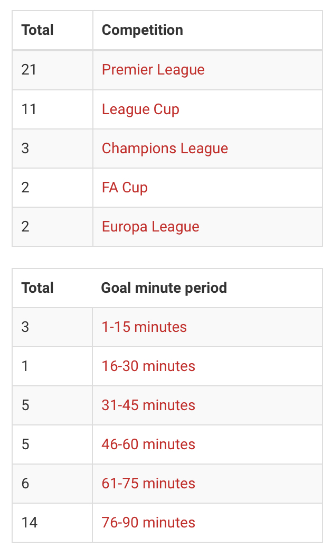The height and width of the screenshot is (556, 331).
Task: Click the Competition column header
Action: coord(143,30)
